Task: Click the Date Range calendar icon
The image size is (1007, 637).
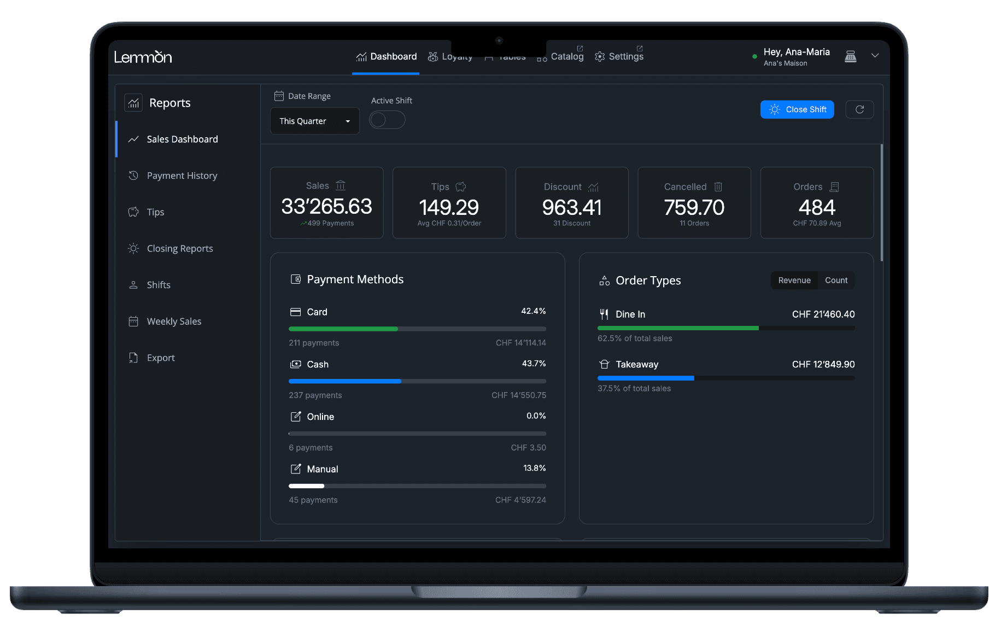Action: click(279, 96)
